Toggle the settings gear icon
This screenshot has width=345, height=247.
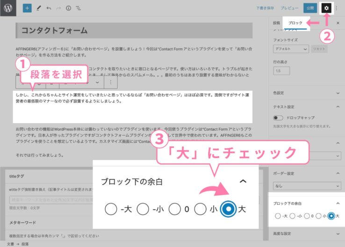[326, 8]
